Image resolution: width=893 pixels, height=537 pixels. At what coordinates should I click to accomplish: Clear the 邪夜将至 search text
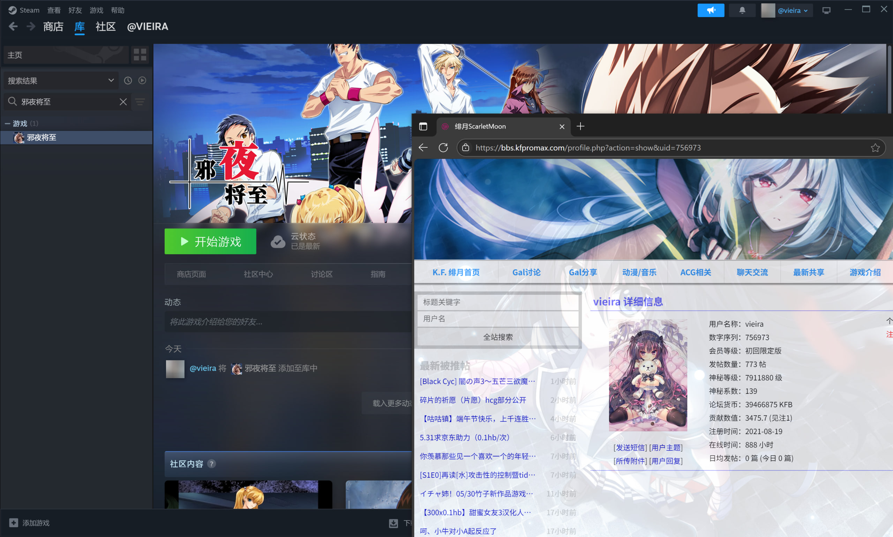123,102
